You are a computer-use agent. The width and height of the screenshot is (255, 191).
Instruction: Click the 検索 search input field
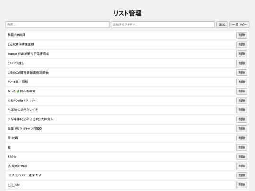click(57, 25)
